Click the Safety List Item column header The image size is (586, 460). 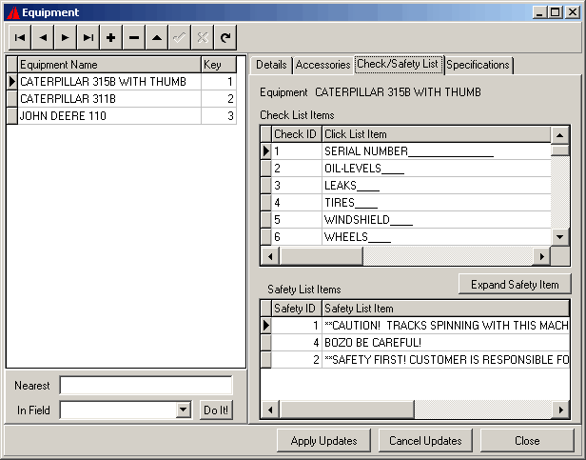point(445,309)
